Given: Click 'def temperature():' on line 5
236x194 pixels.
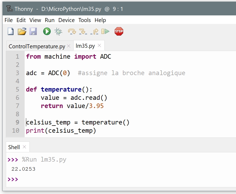Looking at the screenshot, I should point(59,89).
